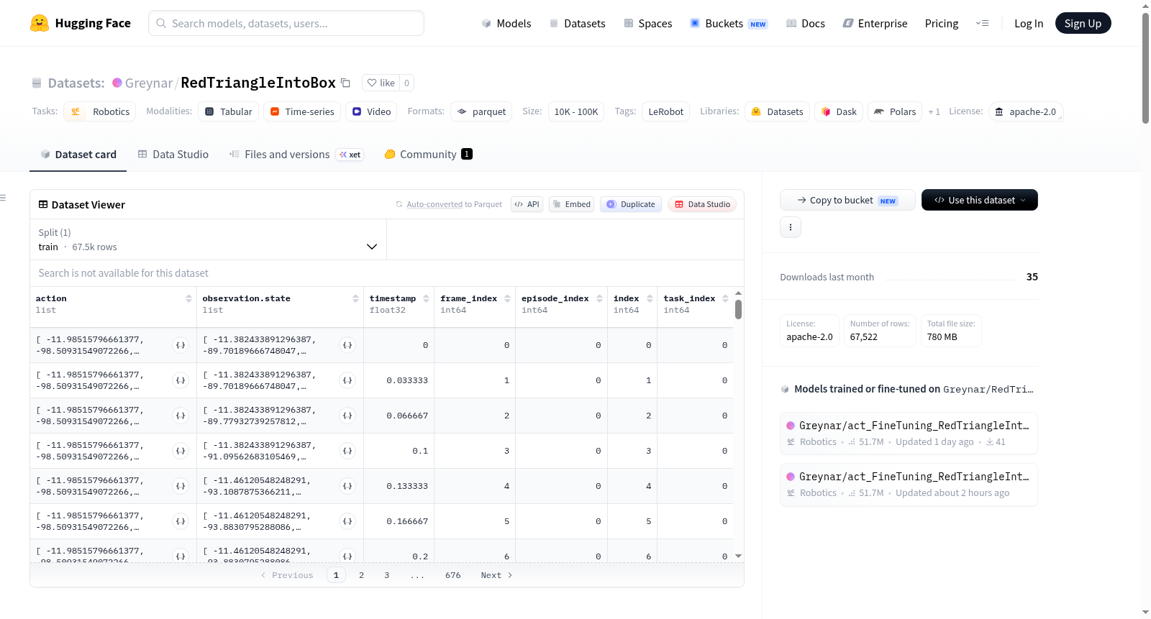Click the dataset table vertical scrollbar thumb
This screenshot has width=1151, height=619.
click(738, 309)
